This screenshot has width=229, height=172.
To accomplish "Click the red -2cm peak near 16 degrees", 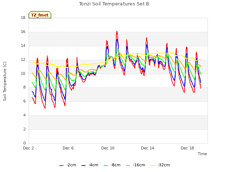I will click(x=117, y=32).
